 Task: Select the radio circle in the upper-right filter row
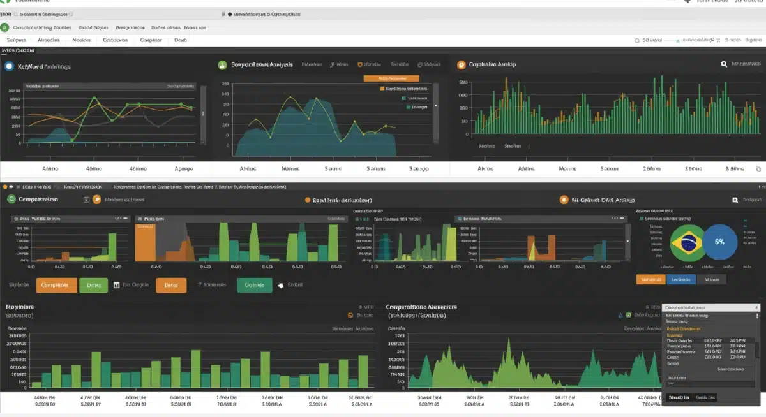point(636,40)
